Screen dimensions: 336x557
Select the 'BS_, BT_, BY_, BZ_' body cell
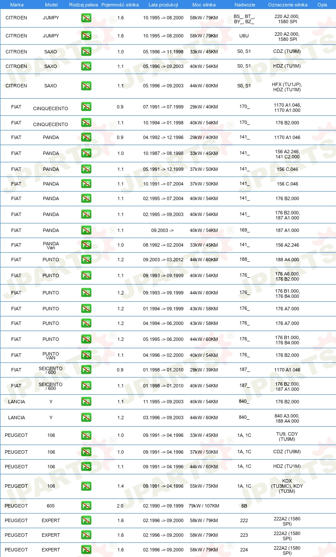click(x=244, y=19)
